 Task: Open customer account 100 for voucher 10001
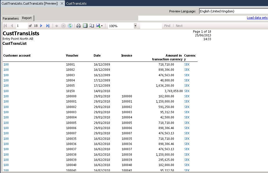click(x=6, y=64)
